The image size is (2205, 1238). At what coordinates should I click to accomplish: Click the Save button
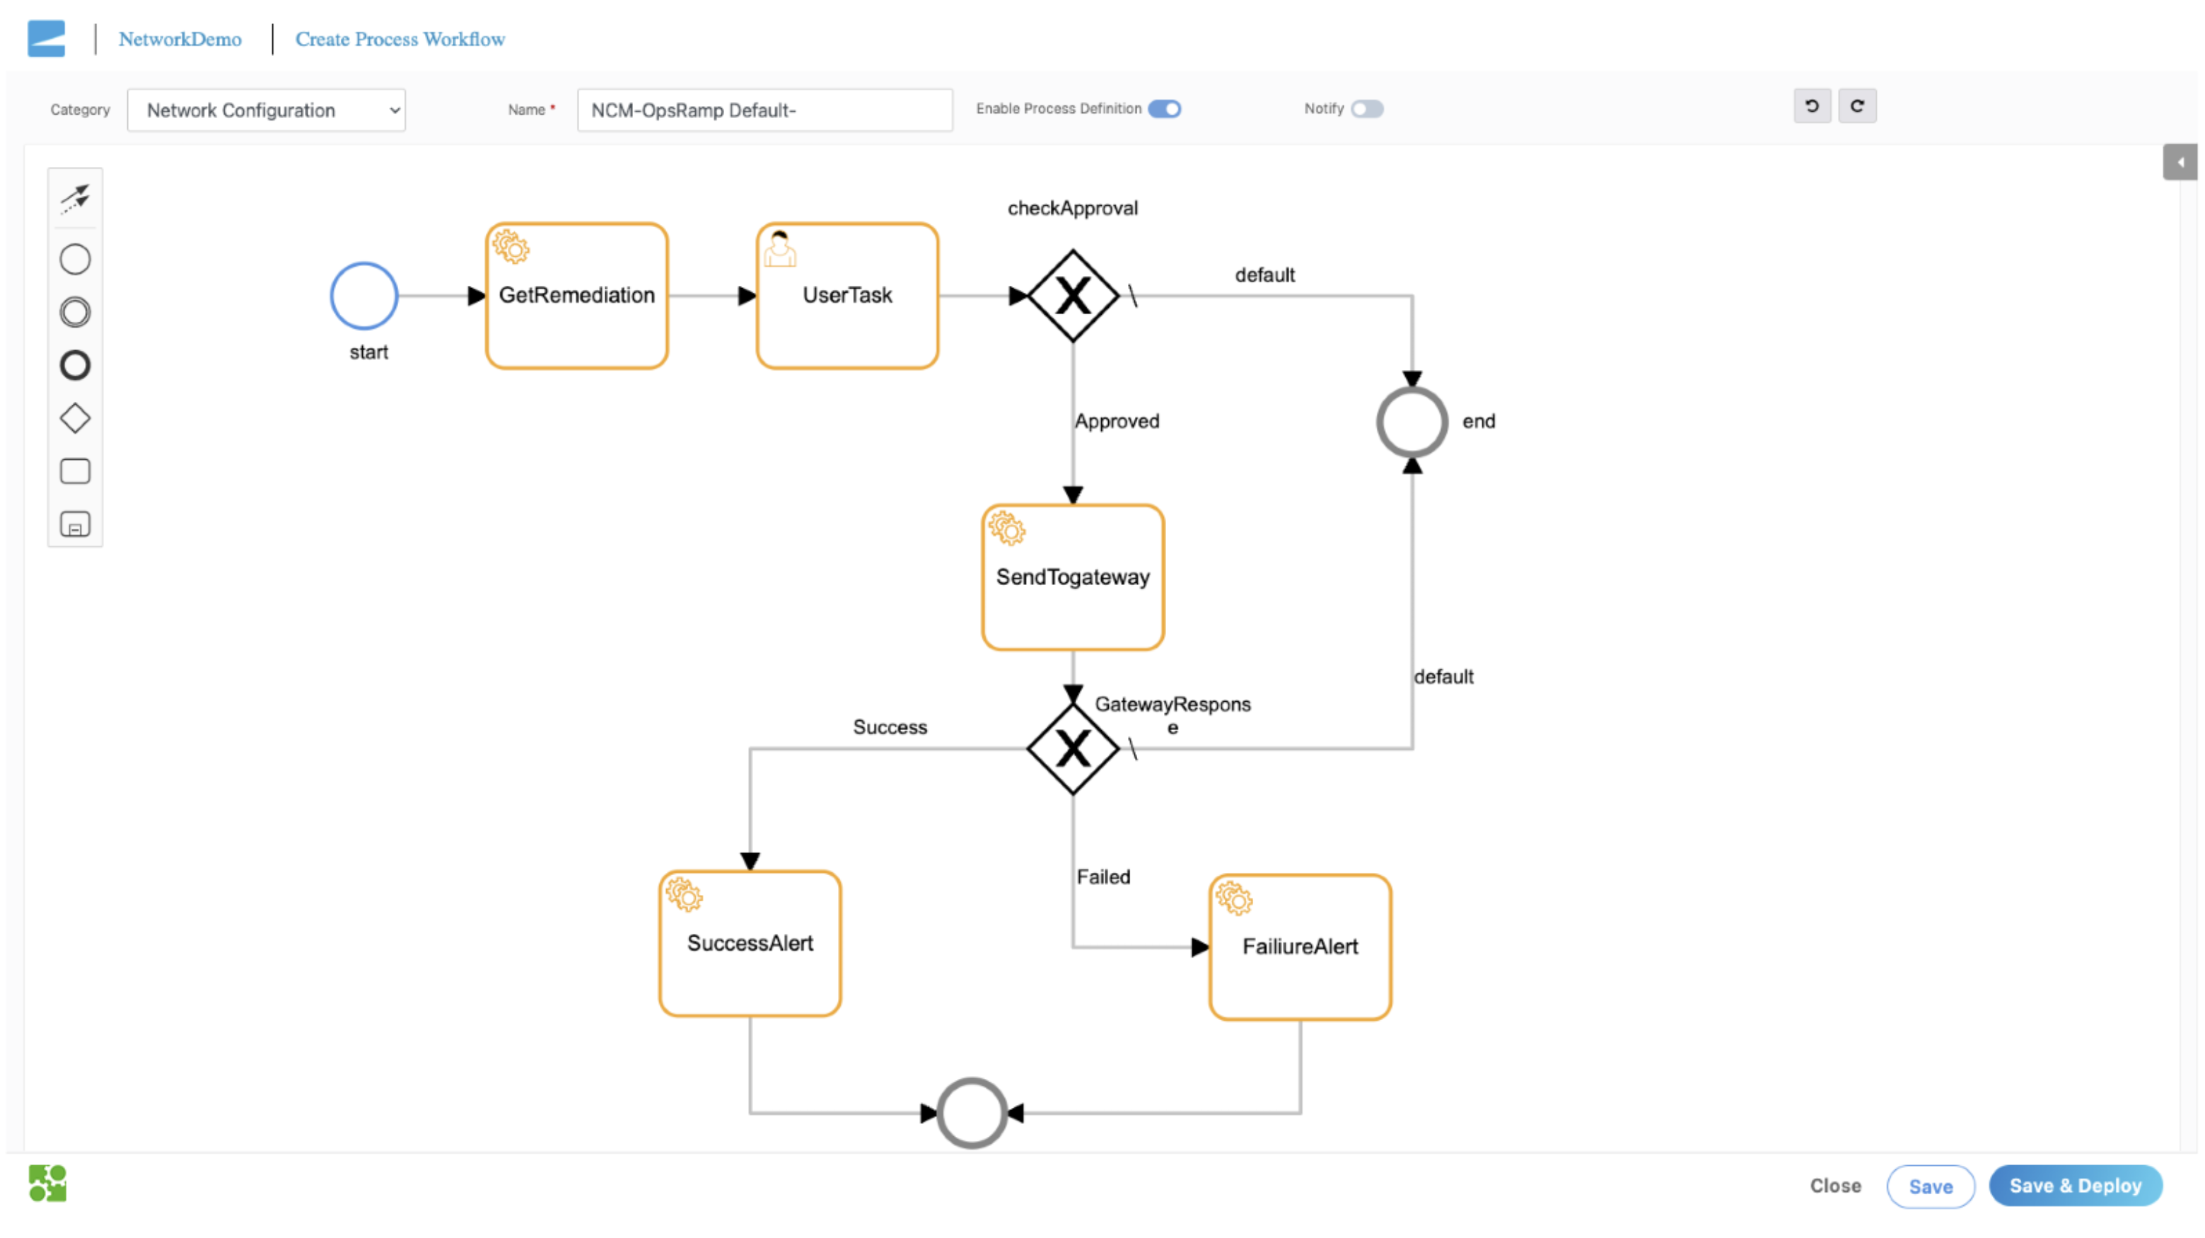click(1931, 1185)
